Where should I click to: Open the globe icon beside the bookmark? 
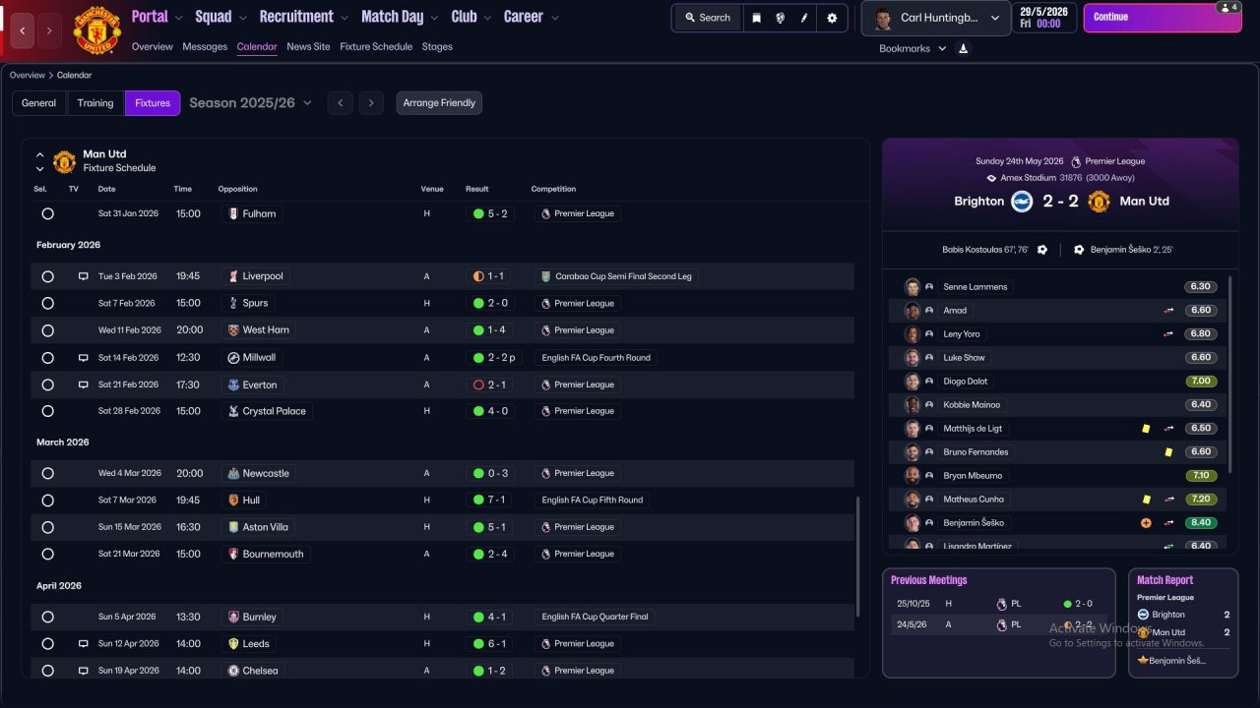pyautogui.click(x=781, y=18)
